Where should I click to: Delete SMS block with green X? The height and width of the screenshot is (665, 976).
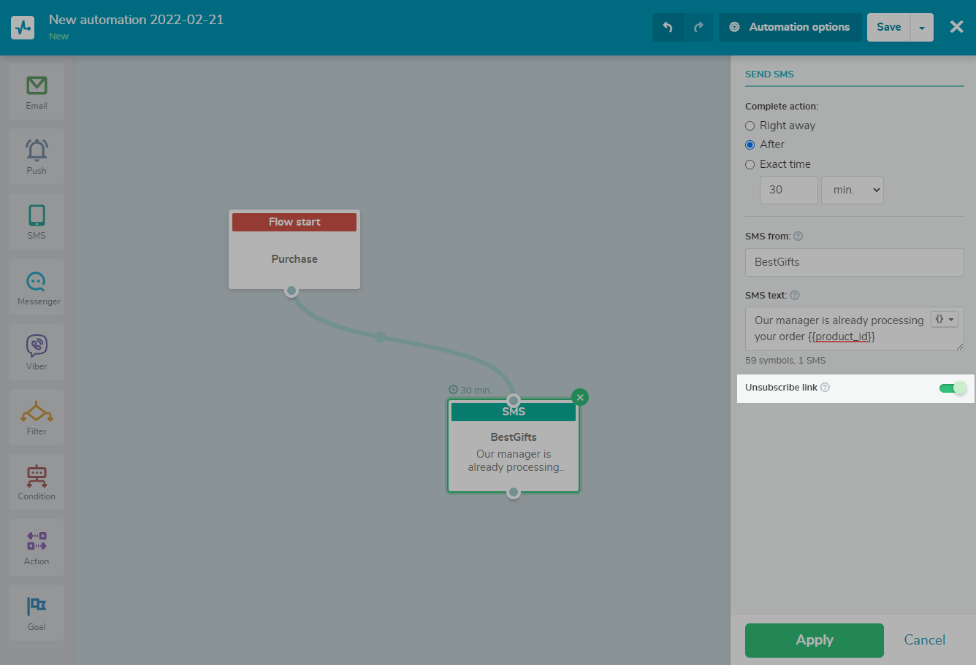580,397
